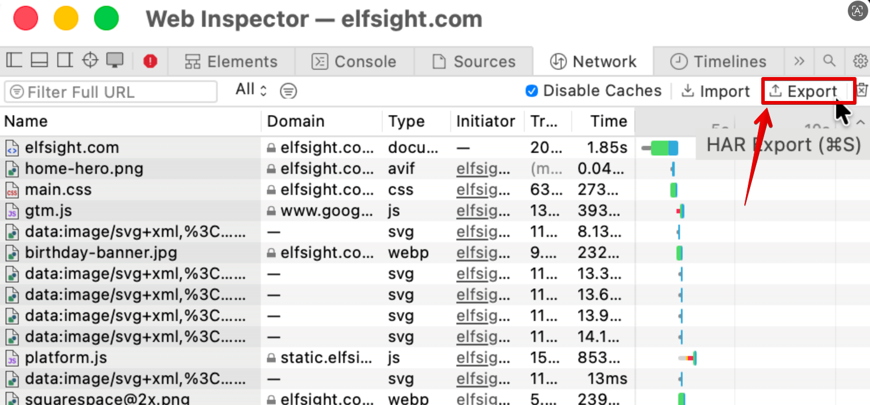Open initiator link for main.css

(x=483, y=190)
